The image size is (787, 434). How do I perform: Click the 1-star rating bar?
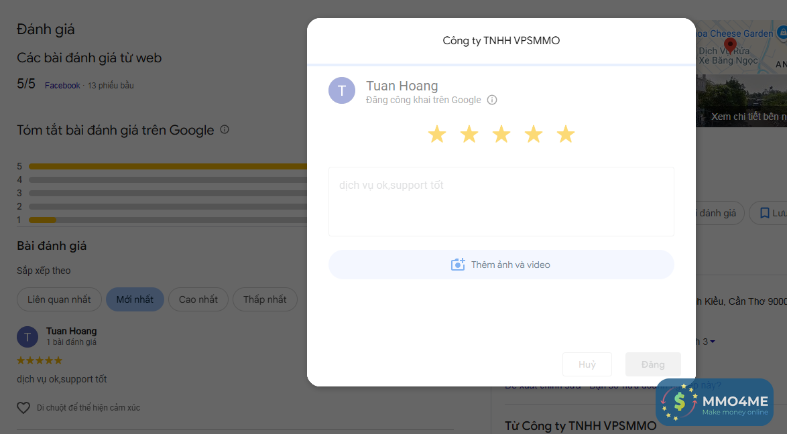[168, 220]
